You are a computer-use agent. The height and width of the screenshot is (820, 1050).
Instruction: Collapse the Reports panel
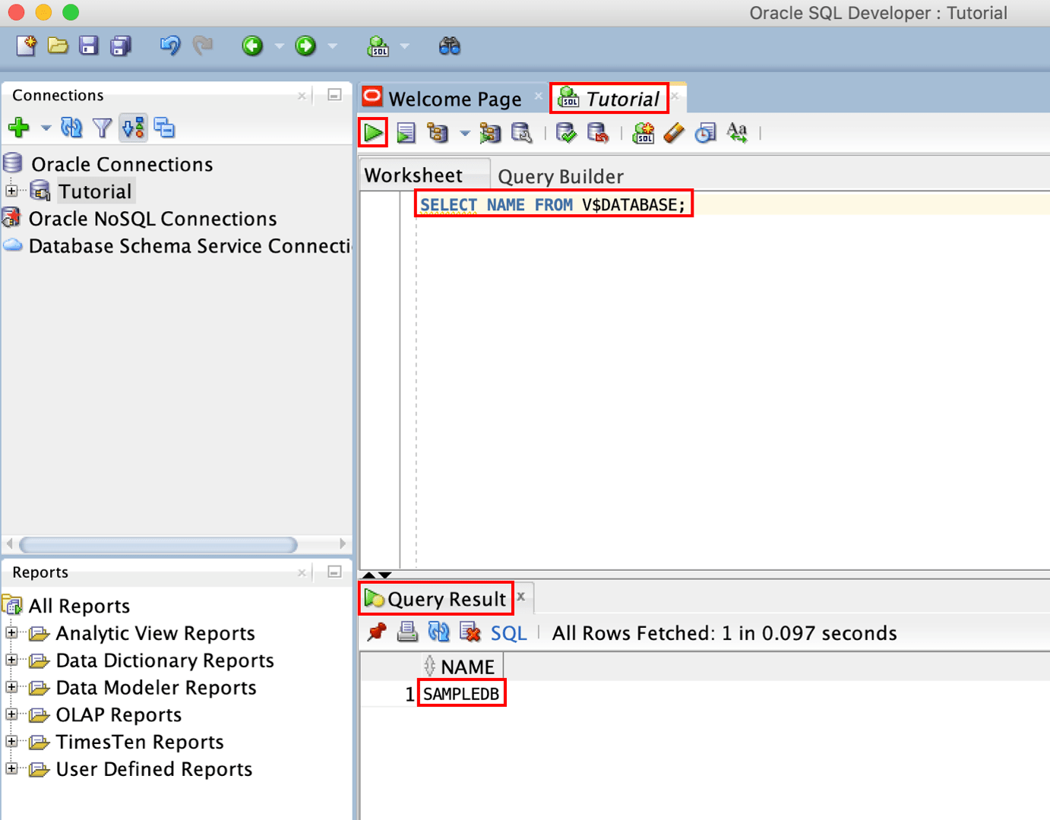[x=333, y=572]
